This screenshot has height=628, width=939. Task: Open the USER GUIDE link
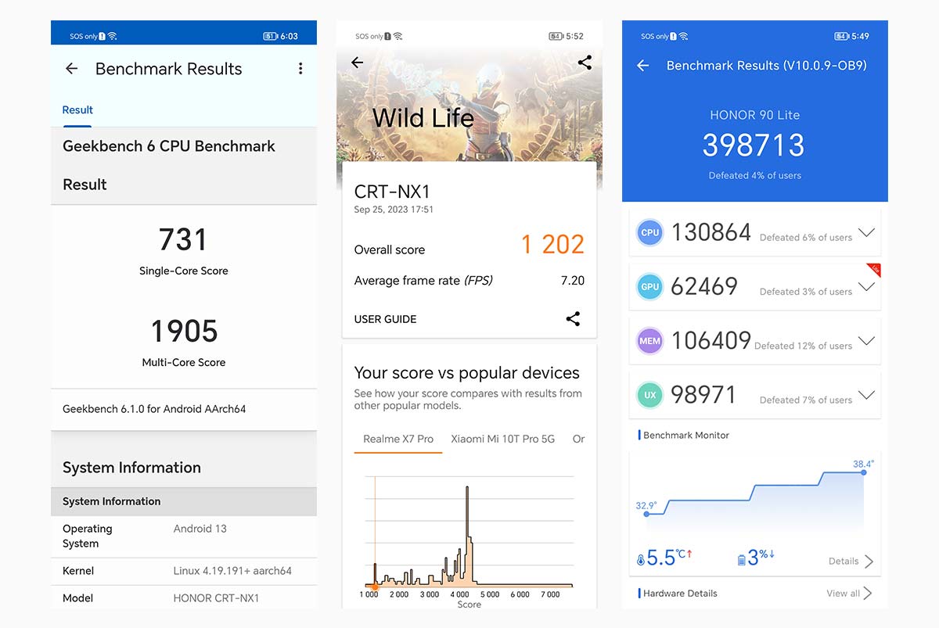pos(385,319)
